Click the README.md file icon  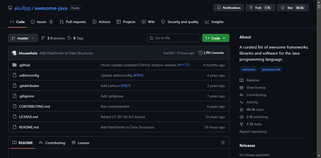pyautogui.click(x=14, y=127)
